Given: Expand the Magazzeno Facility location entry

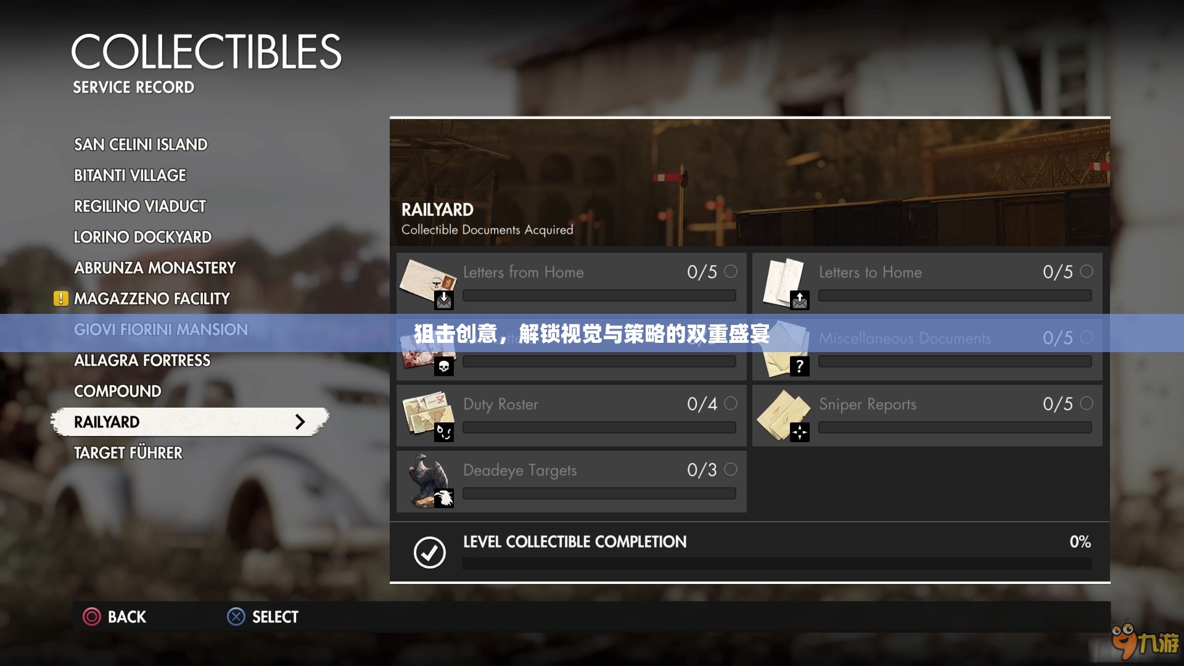Looking at the screenshot, I should click(151, 298).
